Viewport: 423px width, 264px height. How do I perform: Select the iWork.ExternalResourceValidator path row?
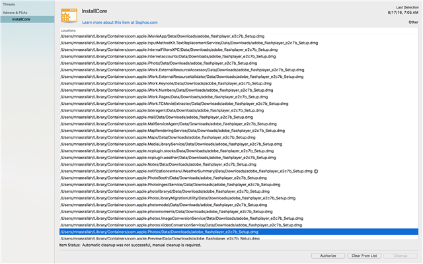click(239, 77)
